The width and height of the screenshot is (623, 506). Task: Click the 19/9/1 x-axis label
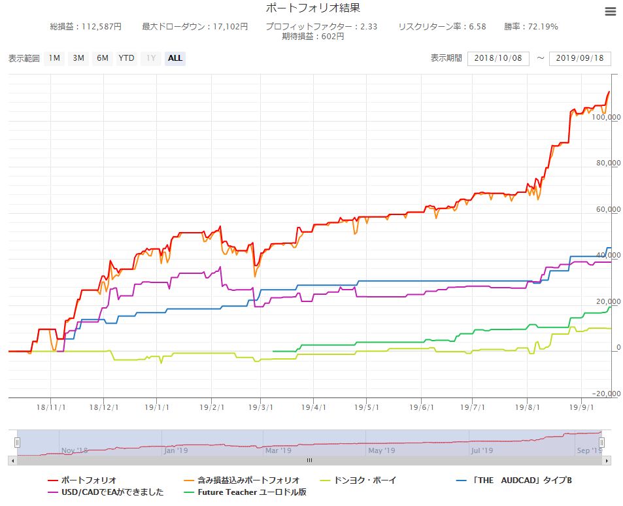[x=581, y=407]
